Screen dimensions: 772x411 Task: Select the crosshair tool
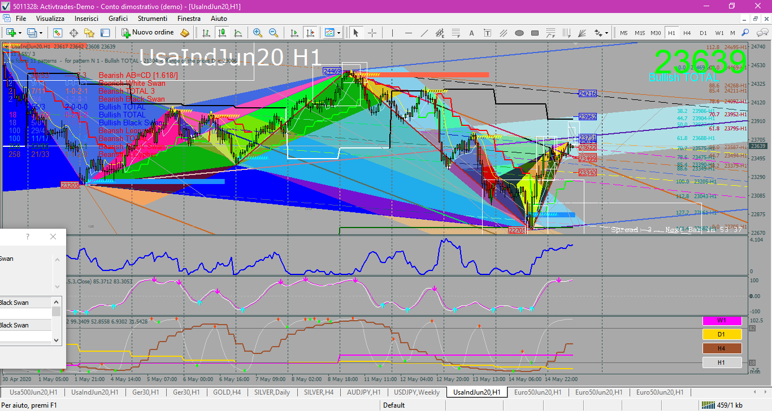(372, 33)
